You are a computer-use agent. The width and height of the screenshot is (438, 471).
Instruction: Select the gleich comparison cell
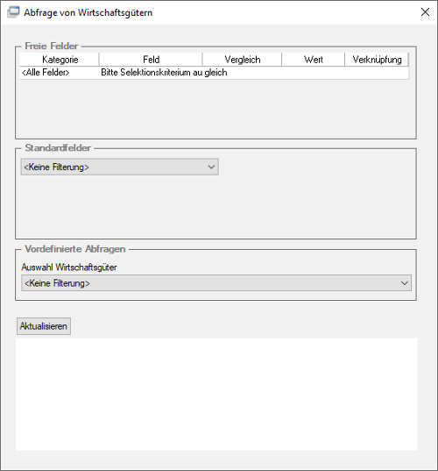click(x=242, y=73)
